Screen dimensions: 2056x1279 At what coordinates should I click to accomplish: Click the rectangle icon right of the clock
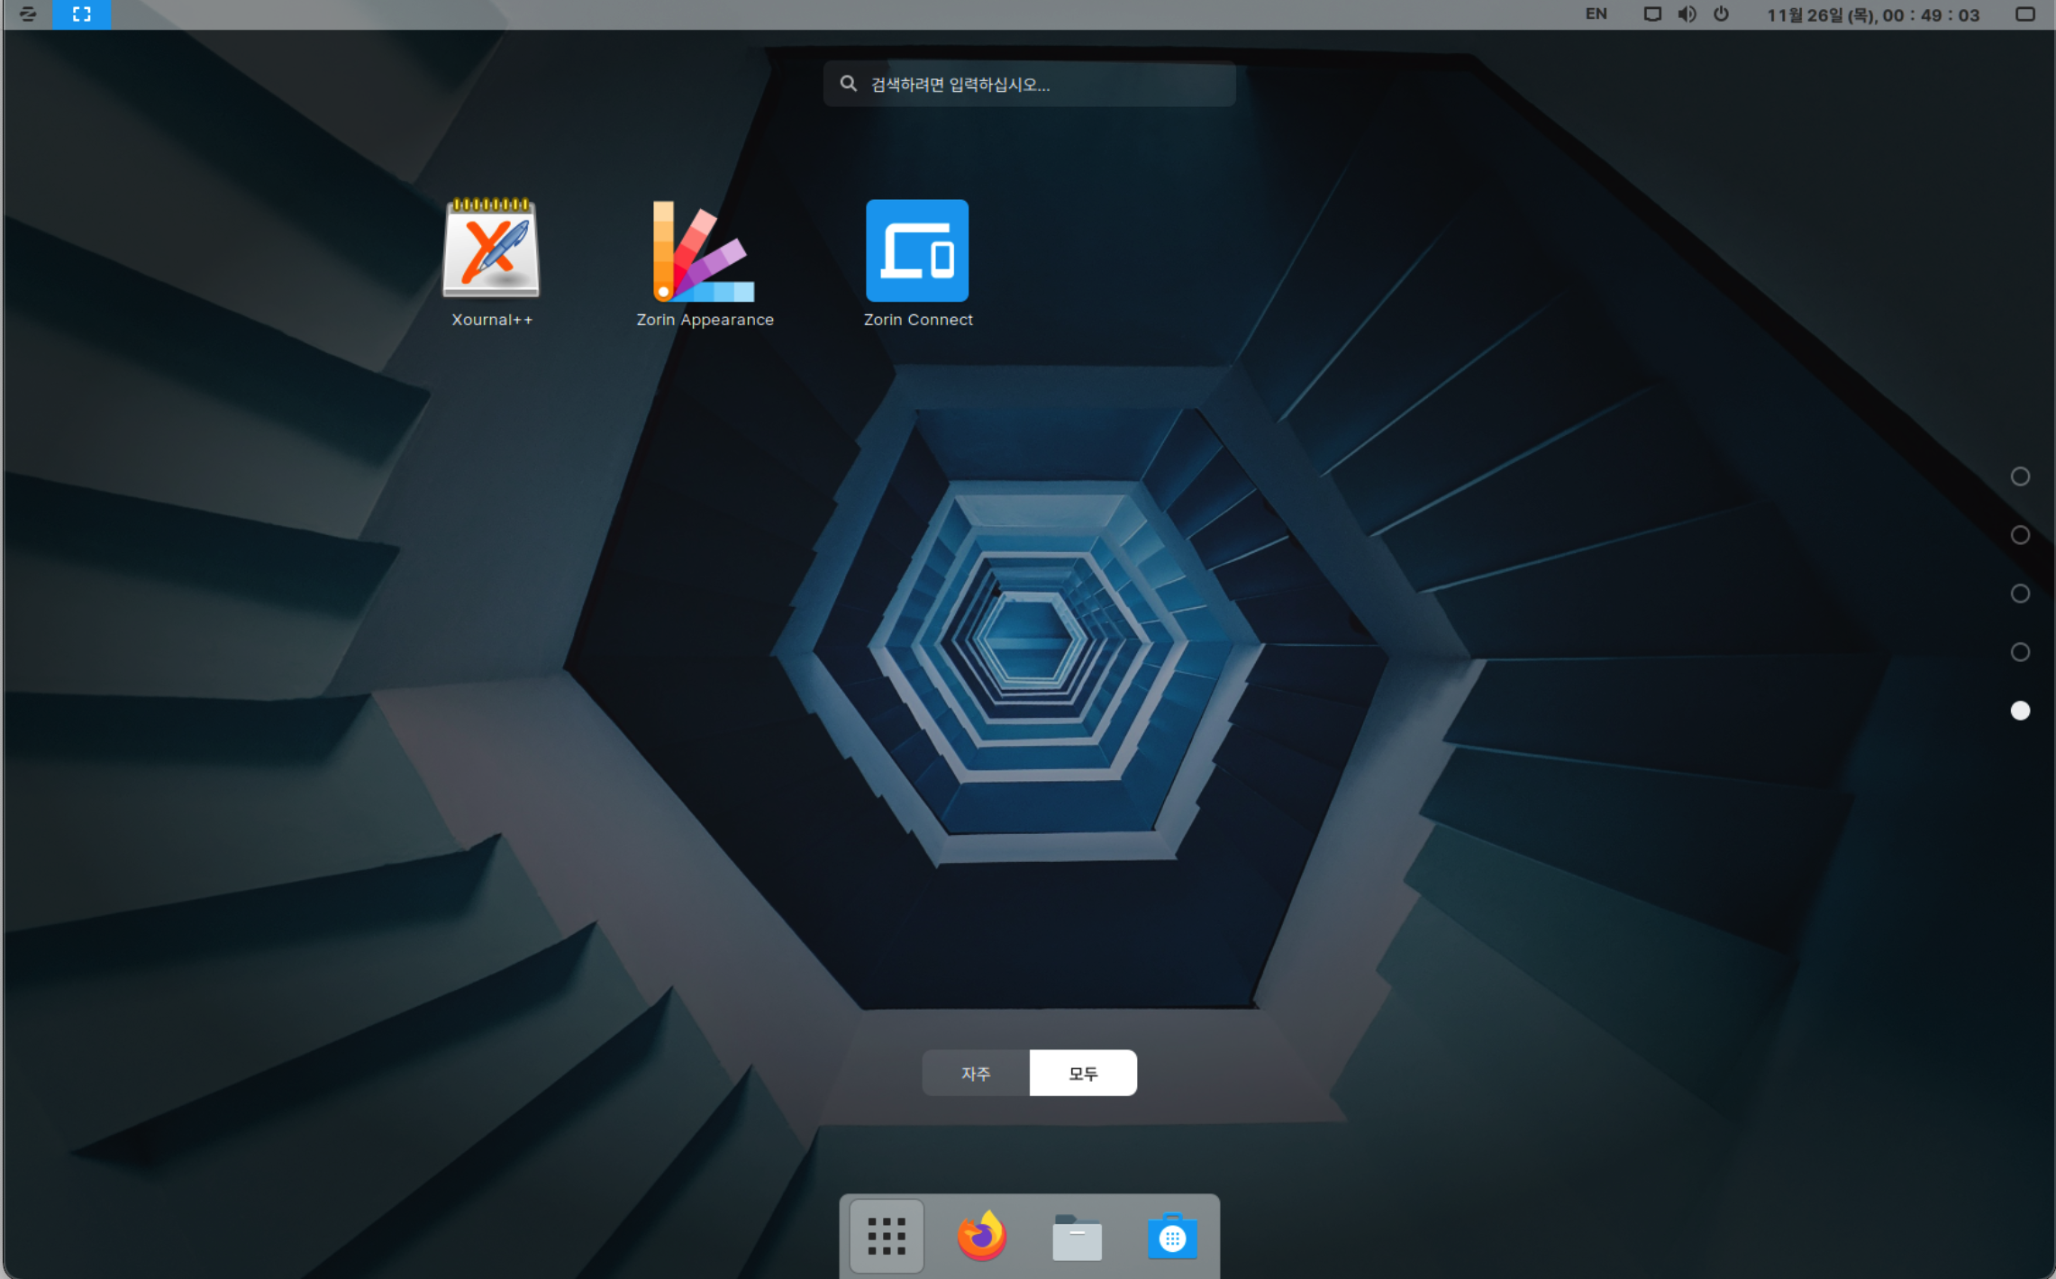[2025, 14]
